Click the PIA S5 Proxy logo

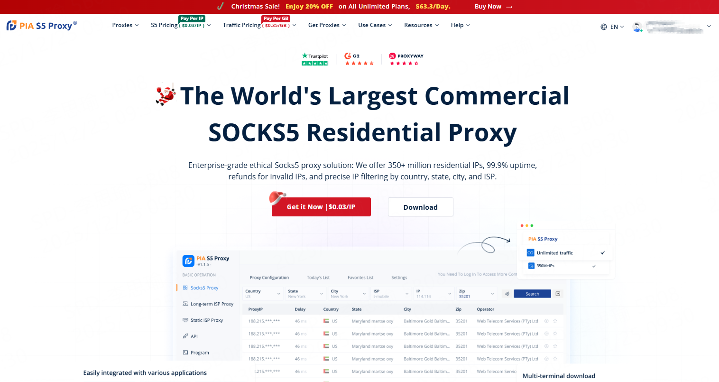pyautogui.click(x=42, y=26)
